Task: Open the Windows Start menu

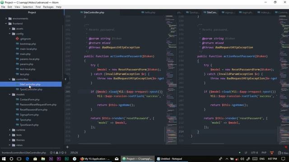Action: pos(4,159)
